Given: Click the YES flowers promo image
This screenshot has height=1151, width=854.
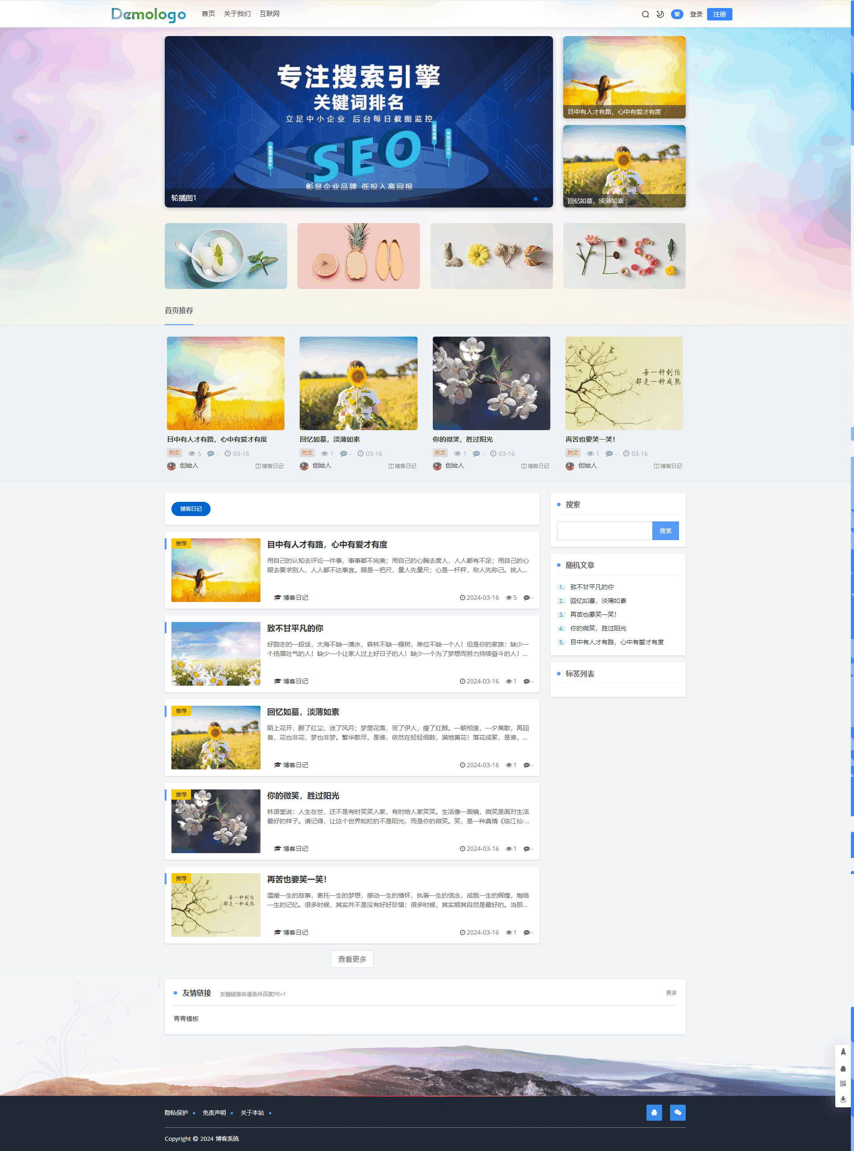Looking at the screenshot, I should tap(624, 256).
